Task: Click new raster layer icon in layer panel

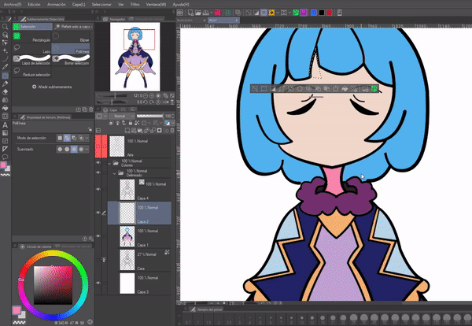Action: click(x=127, y=131)
